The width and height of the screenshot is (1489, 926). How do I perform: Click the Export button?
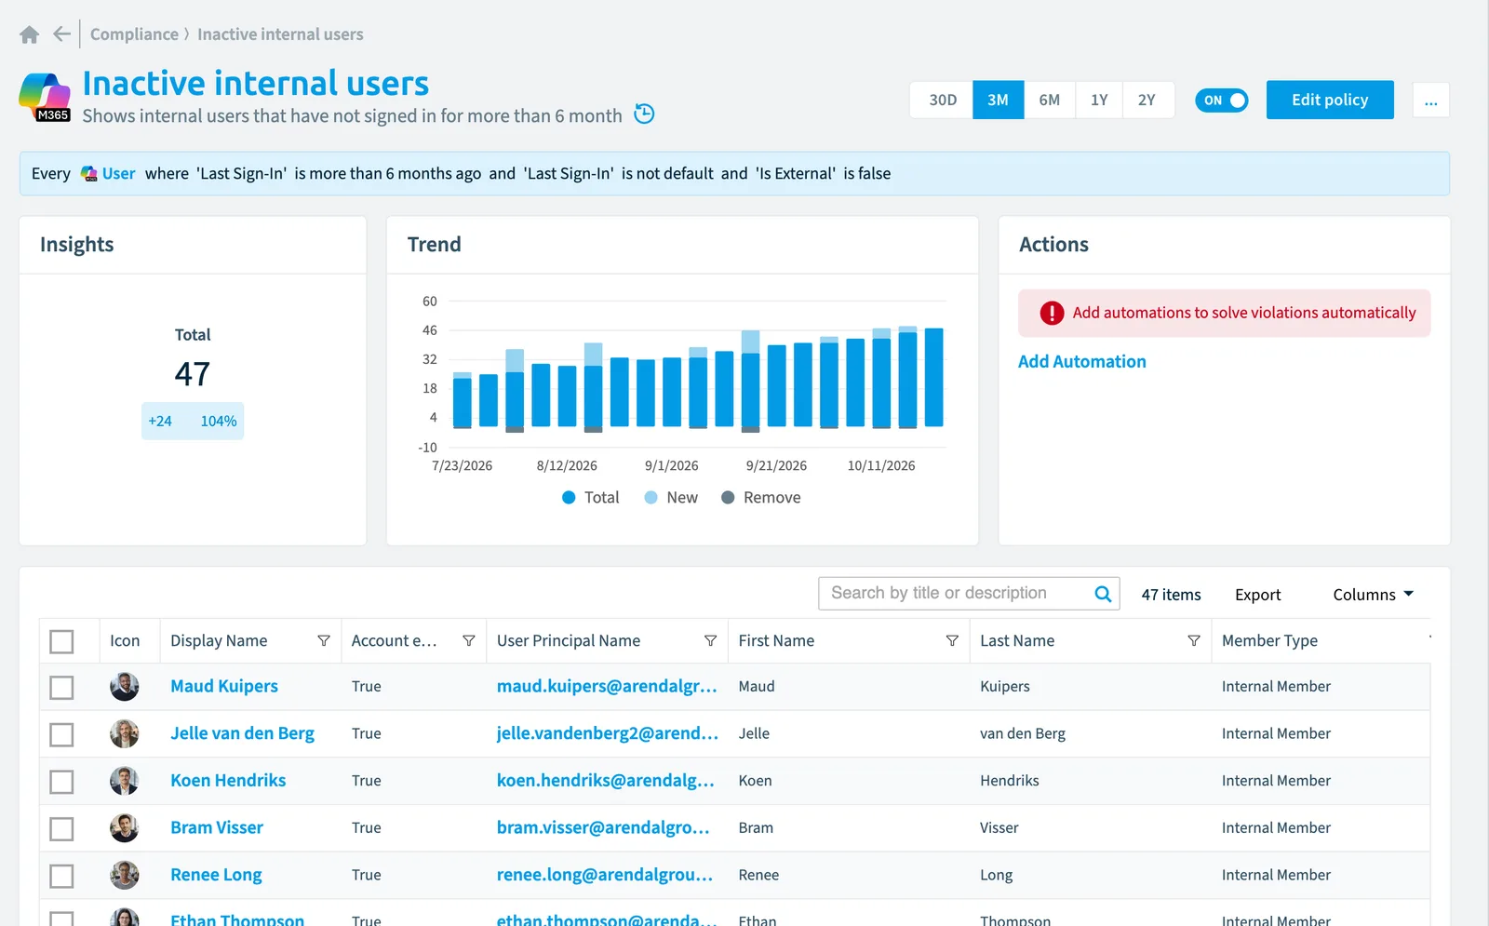coord(1257,595)
